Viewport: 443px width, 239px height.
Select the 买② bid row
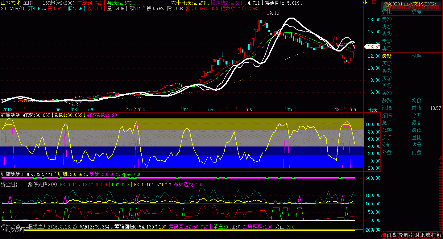[412, 71]
